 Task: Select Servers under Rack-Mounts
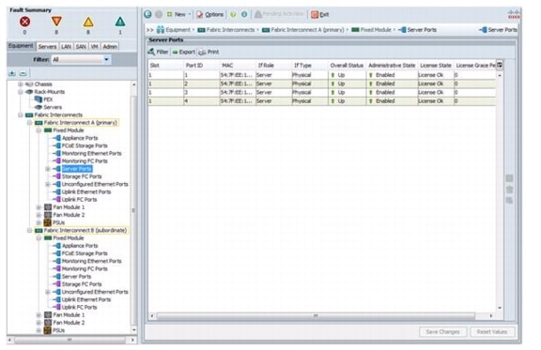[49, 107]
